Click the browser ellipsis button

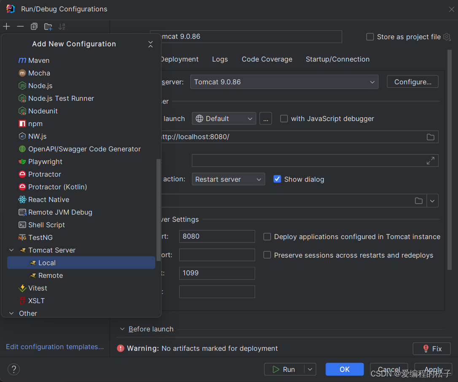266,118
